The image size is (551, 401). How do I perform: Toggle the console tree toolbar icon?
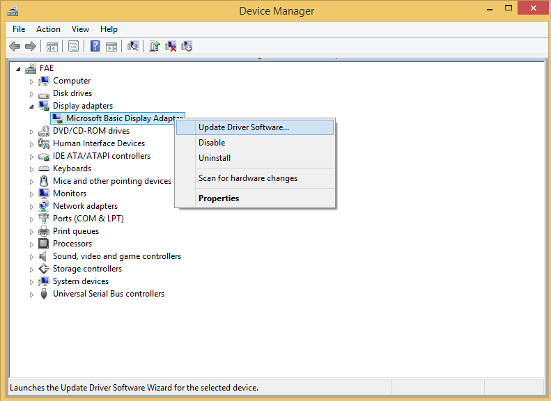[x=52, y=46]
